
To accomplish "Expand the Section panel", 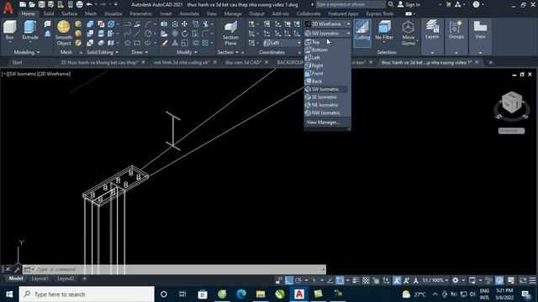I will coord(228,52).
